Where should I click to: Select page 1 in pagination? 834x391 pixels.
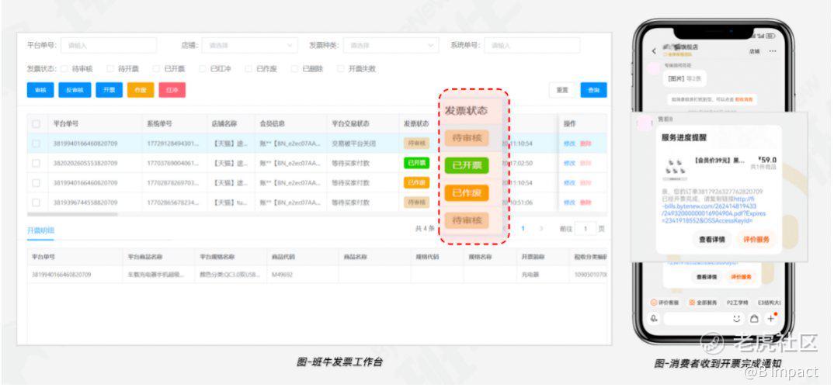(x=523, y=228)
